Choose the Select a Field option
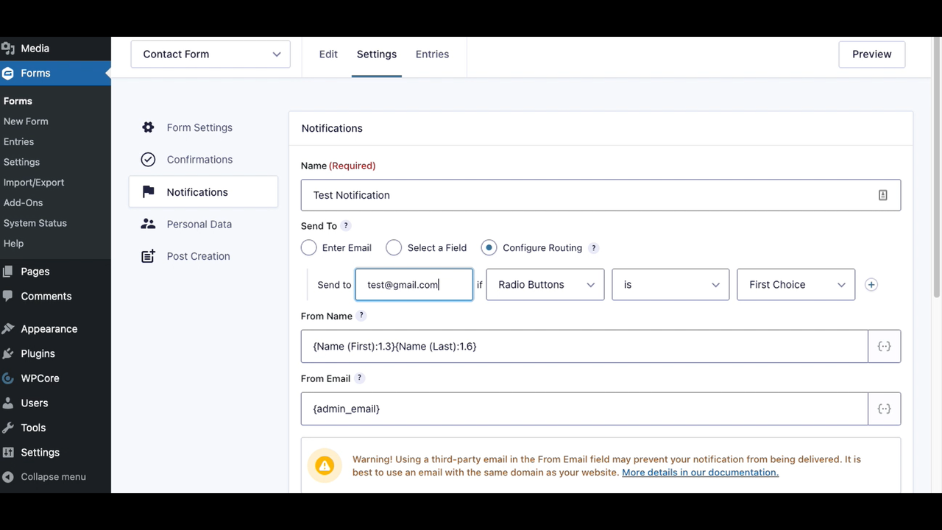Screen dimensions: 942x530 (394, 247)
